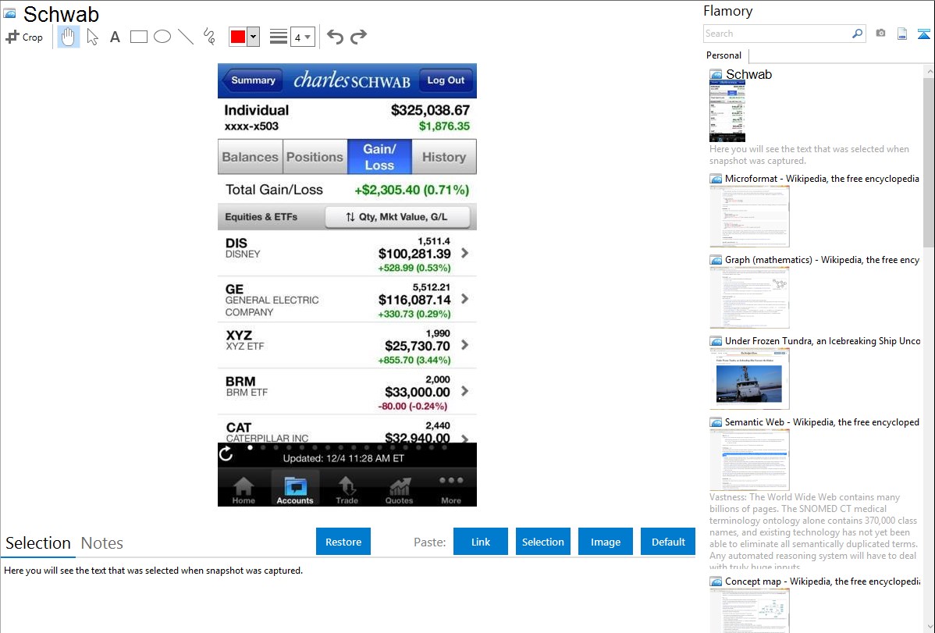Switch to the Personal tab
This screenshot has height=633, width=935.
(723, 55)
